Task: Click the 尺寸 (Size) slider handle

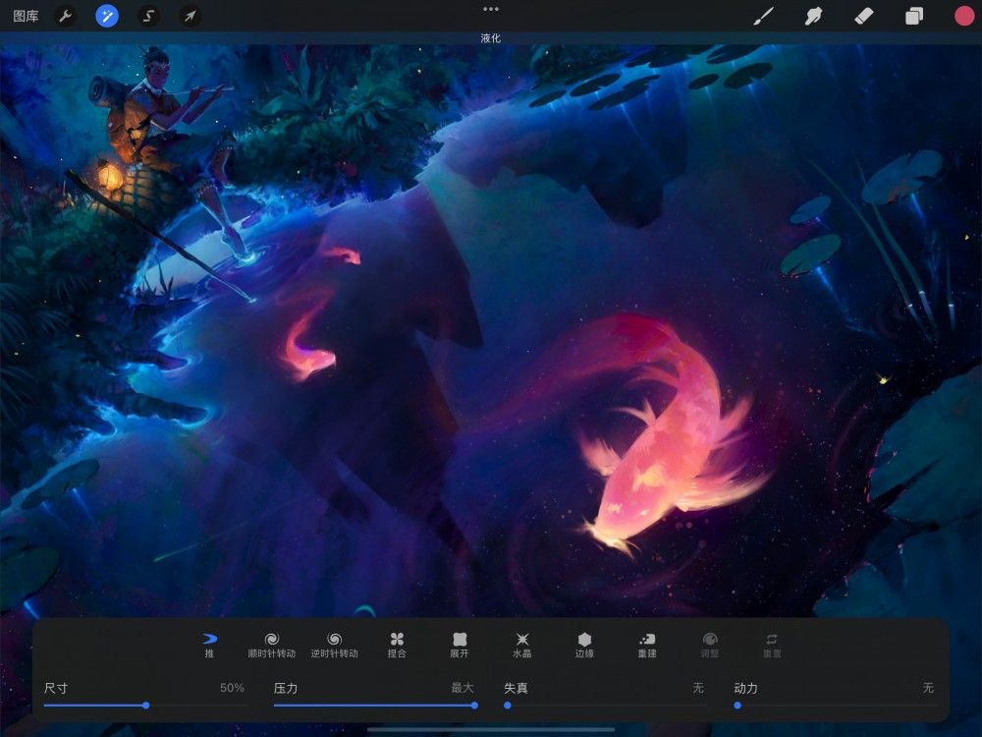Action: (147, 706)
